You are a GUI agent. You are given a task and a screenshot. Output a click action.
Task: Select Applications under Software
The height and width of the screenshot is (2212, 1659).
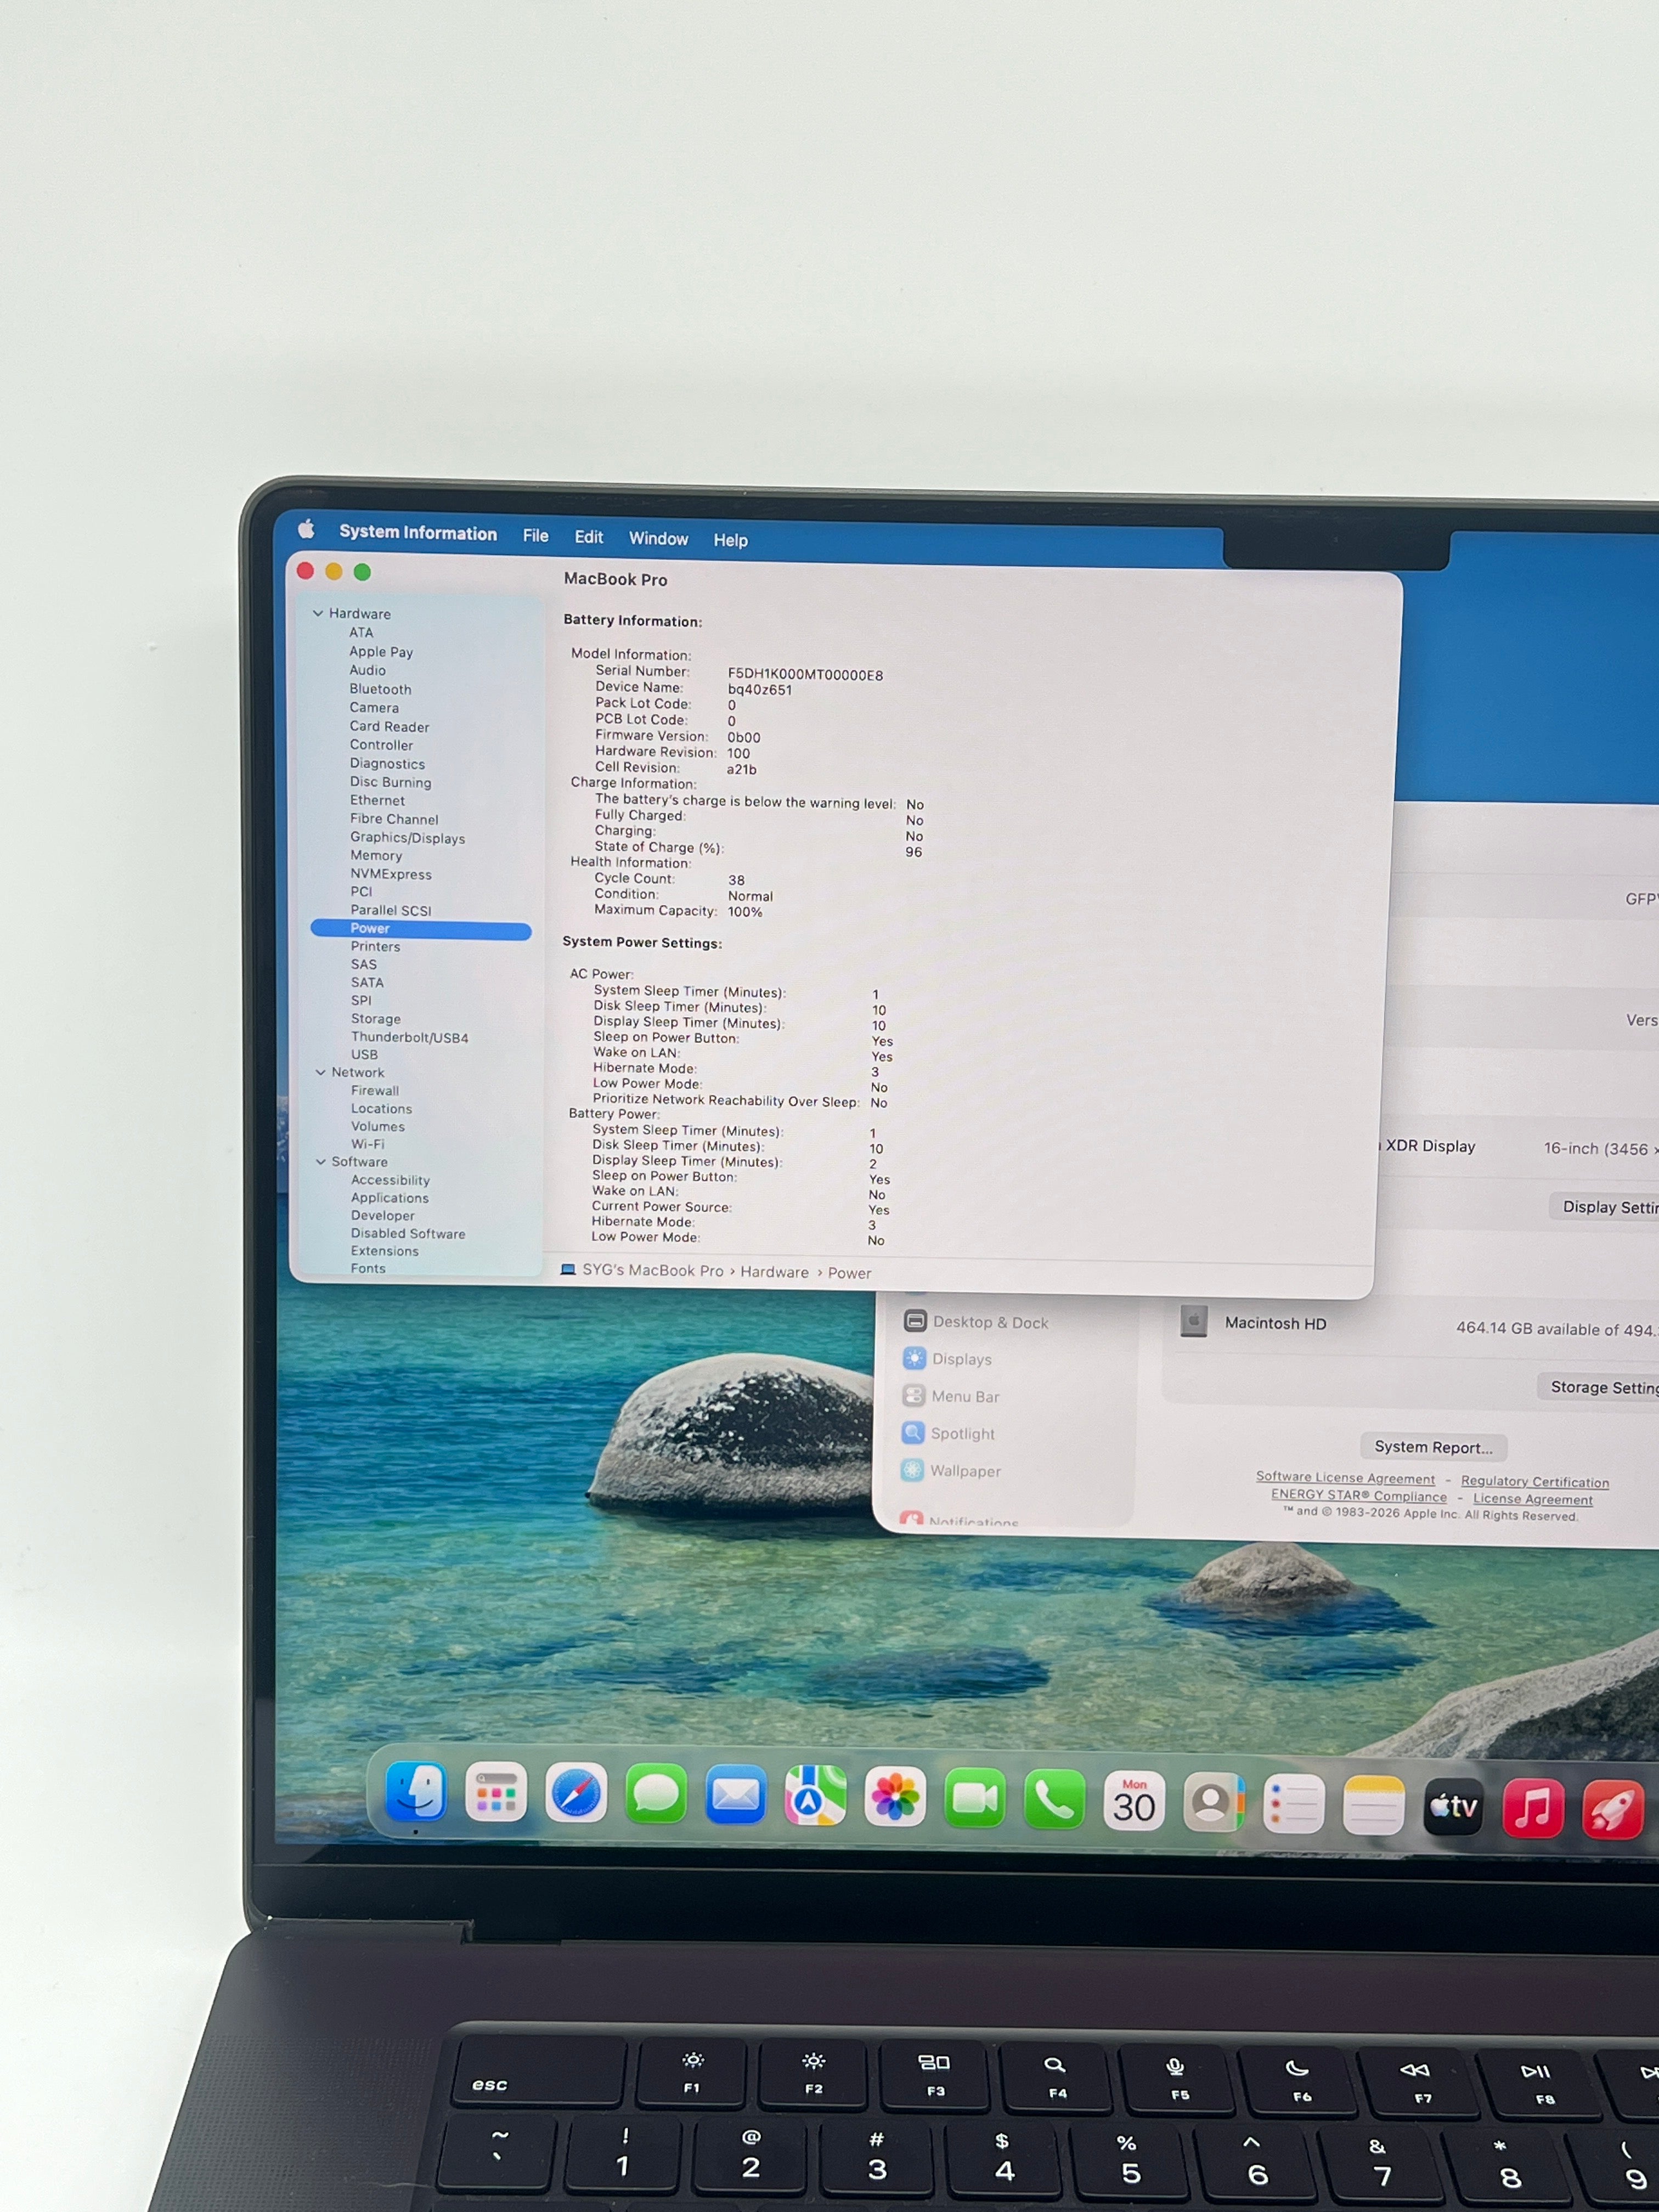coord(390,1198)
